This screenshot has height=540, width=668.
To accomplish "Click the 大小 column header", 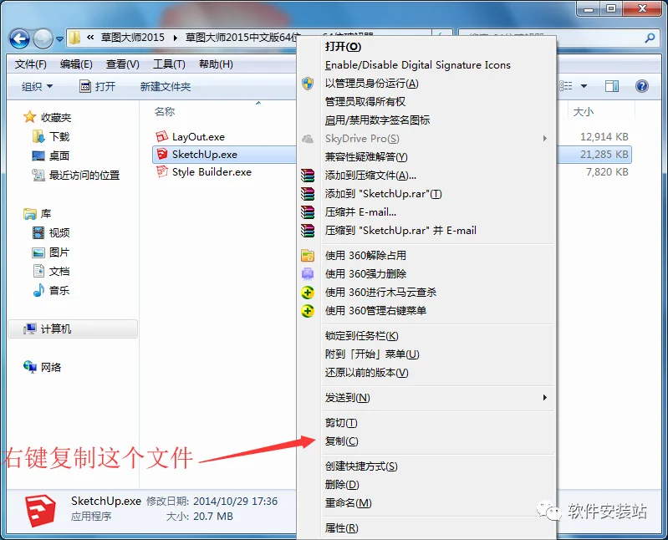I will (584, 111).
